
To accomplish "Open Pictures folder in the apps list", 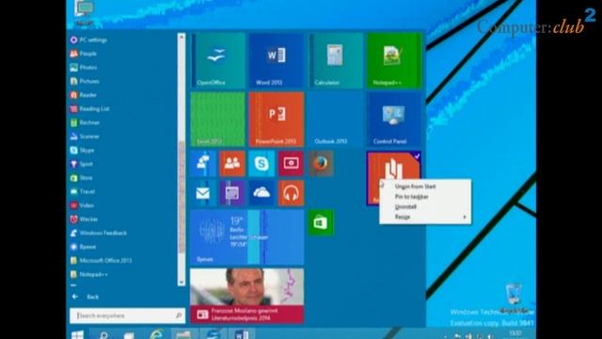I will 85,82.
